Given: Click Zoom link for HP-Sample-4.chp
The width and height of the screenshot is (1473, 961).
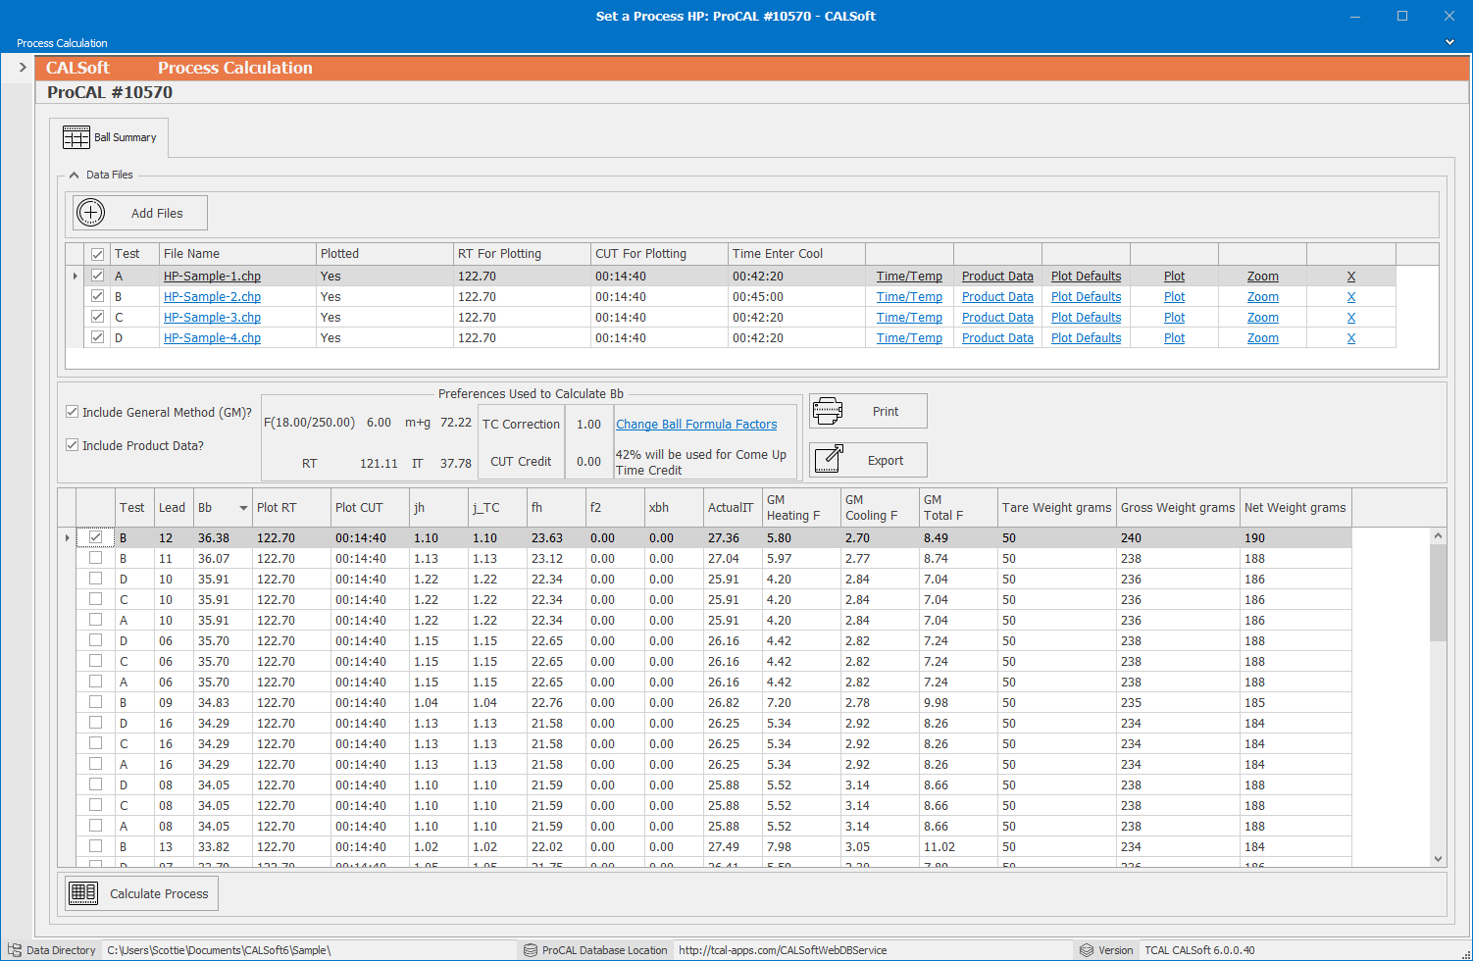Looking at the screenshot, I should [1262, 338].
